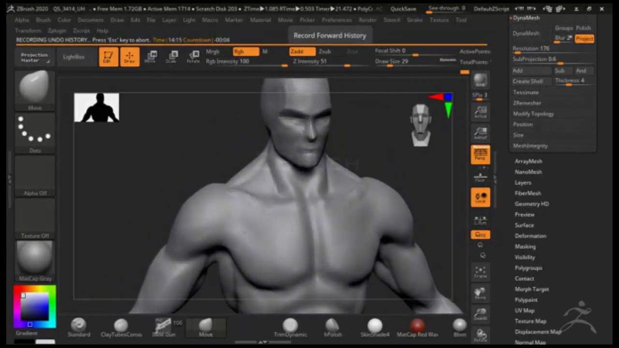619x348 pixels.
Task: Click the head orientation camera widget
Action: pos(421,125)
